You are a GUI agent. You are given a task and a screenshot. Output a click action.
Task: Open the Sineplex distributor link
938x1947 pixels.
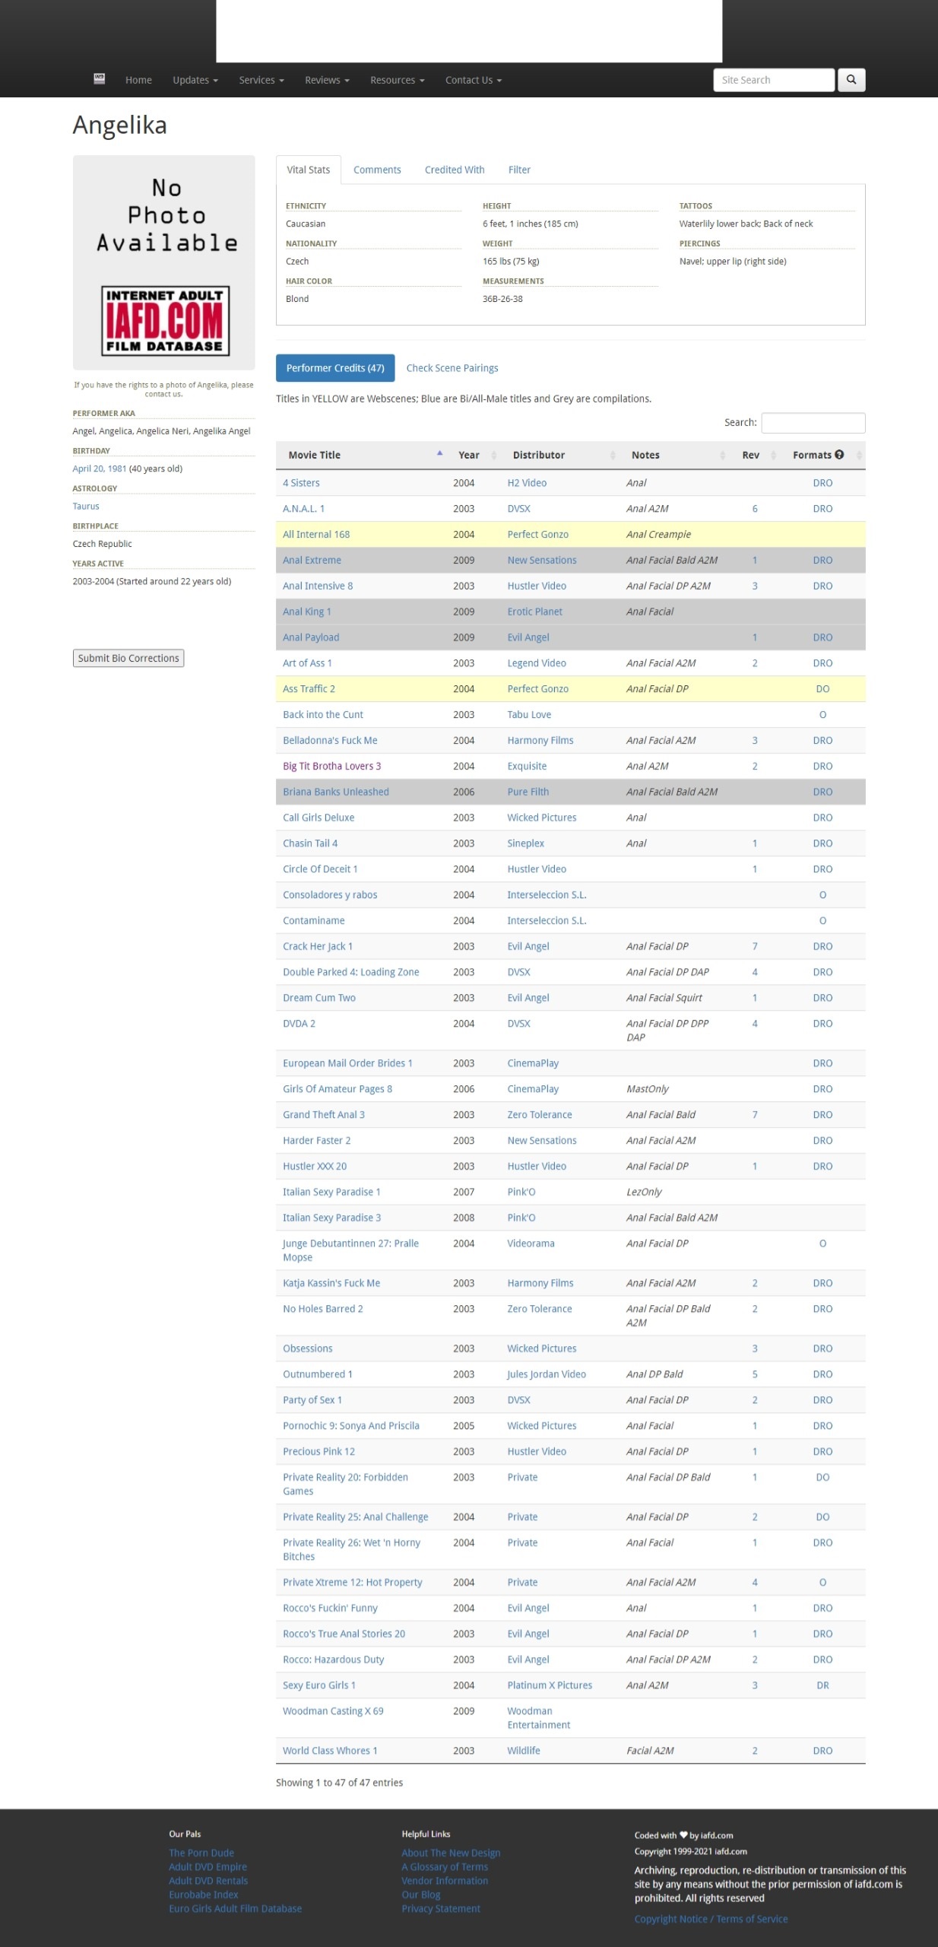(526, 843)
